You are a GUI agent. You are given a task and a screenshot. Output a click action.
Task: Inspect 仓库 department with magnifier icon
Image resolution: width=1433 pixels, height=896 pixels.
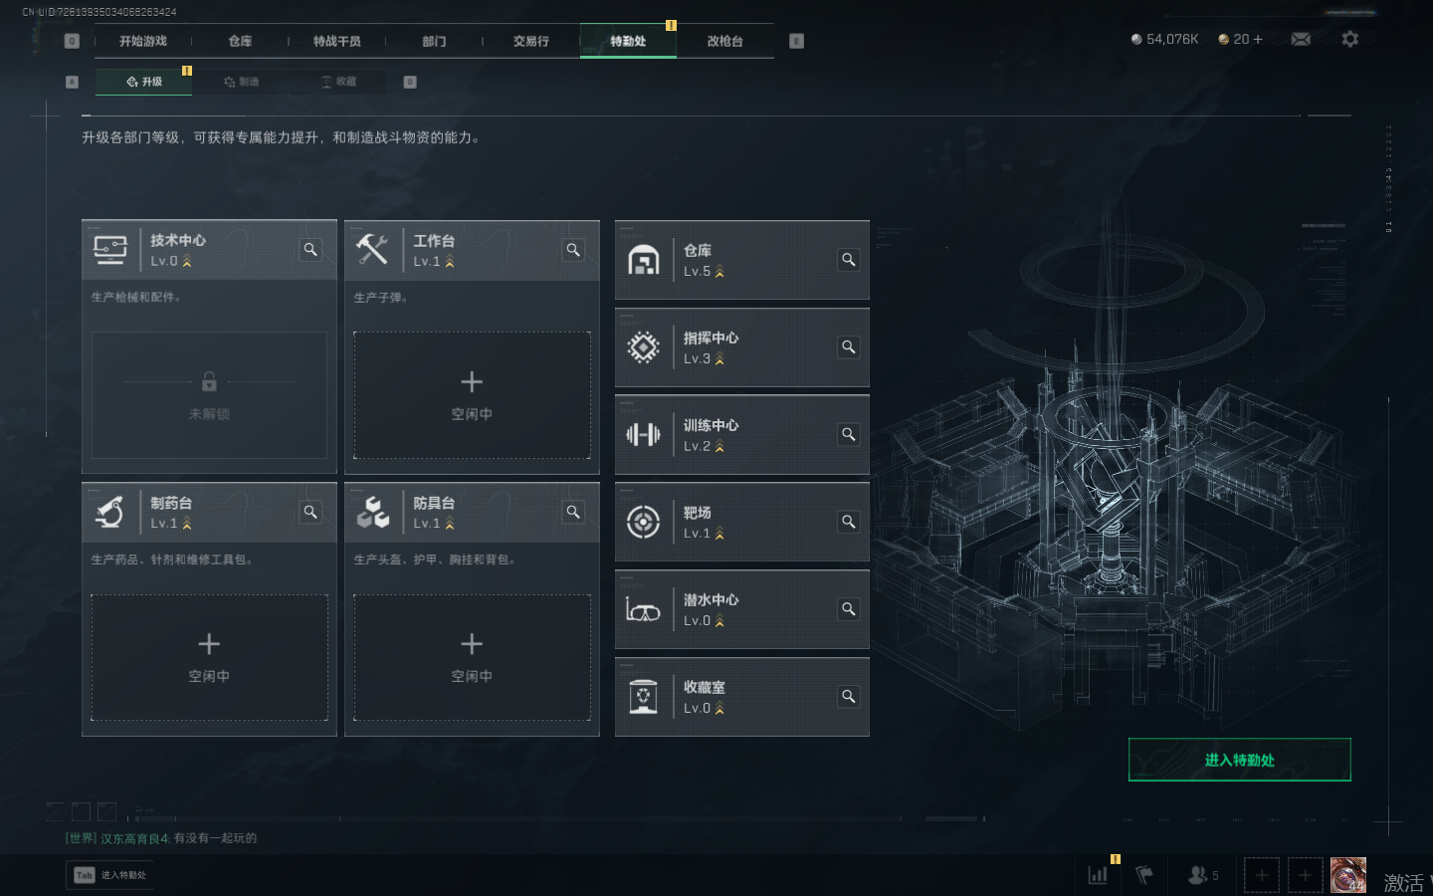pyautogui.click(x=848, y=260)
